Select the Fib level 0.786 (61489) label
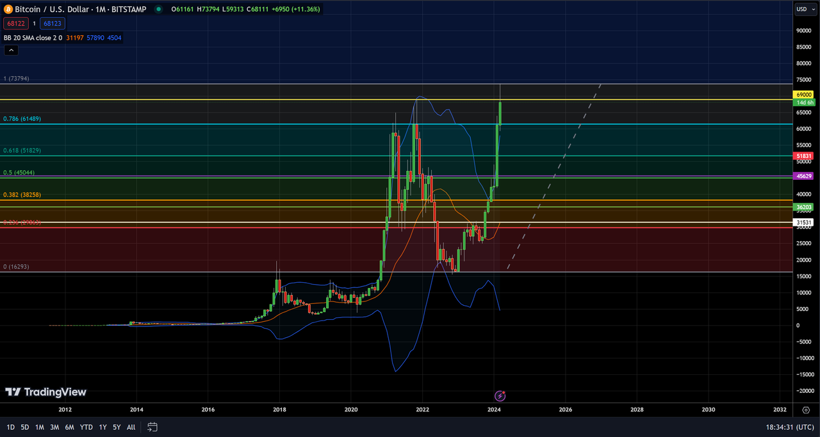Viewport: 820px width, 437px height. (x=22, y=119)
